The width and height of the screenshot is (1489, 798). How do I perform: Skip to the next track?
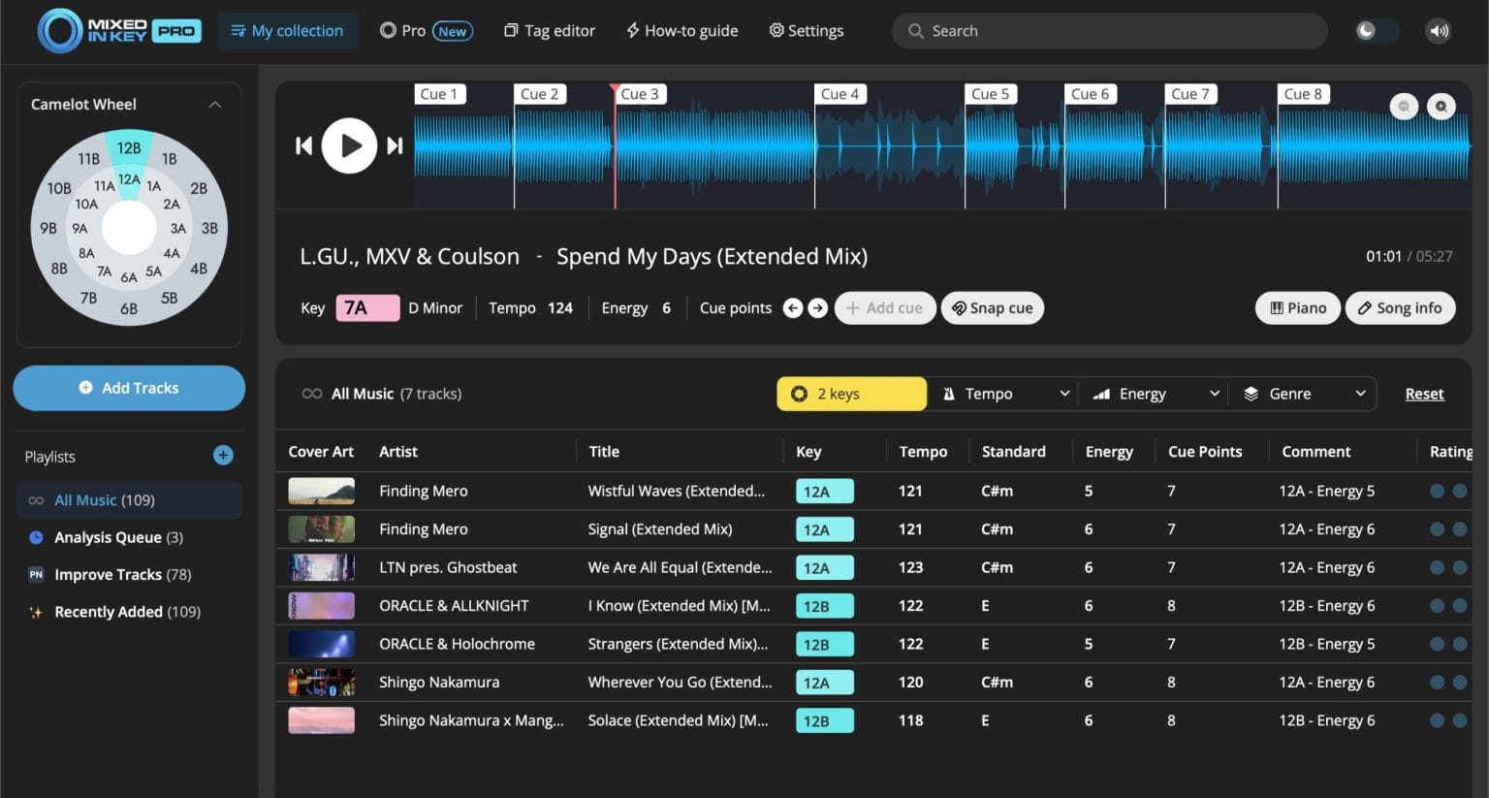tap(395, 144)
